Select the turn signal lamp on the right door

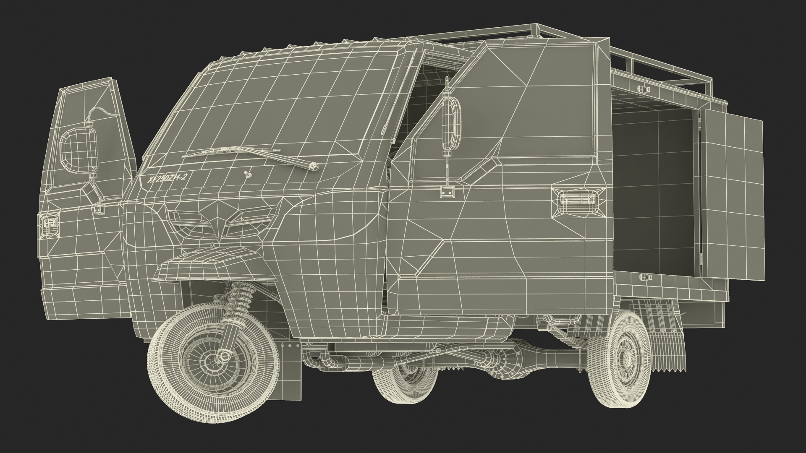tap(578, 203)
